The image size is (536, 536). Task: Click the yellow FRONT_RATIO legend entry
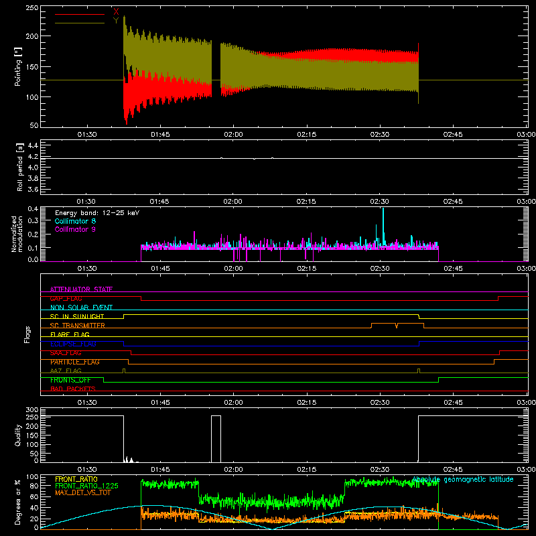click(x=76, y=479)
